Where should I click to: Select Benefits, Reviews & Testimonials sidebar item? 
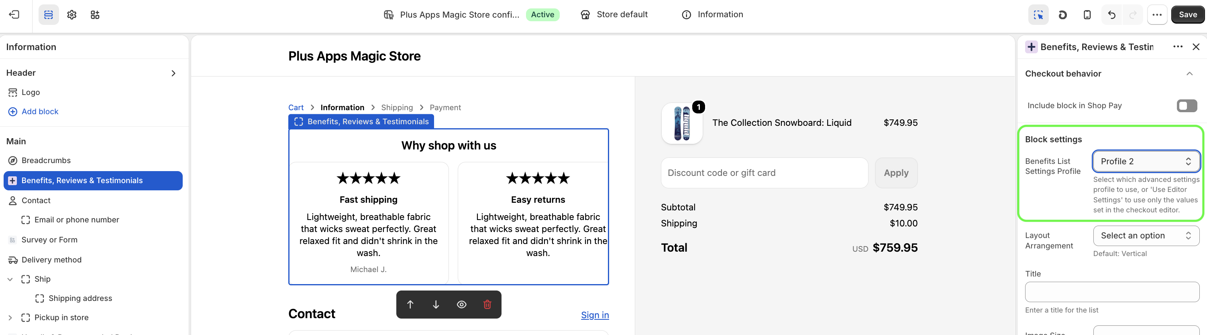93,181
